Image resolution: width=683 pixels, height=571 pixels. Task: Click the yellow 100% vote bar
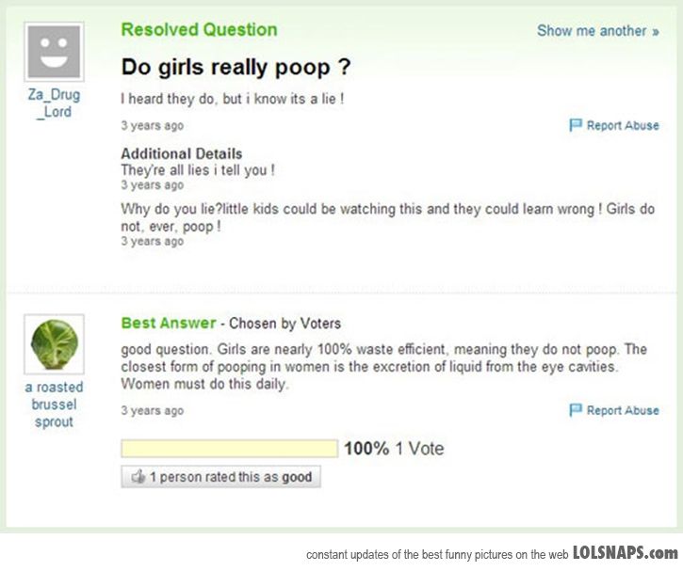pos(229,449)
